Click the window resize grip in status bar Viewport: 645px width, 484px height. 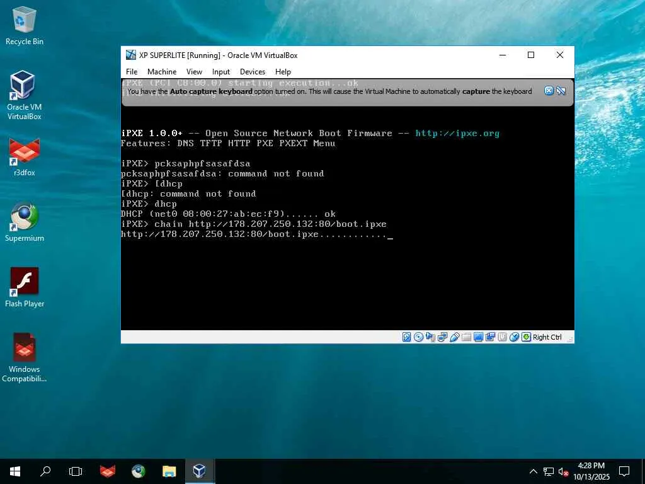571,340
